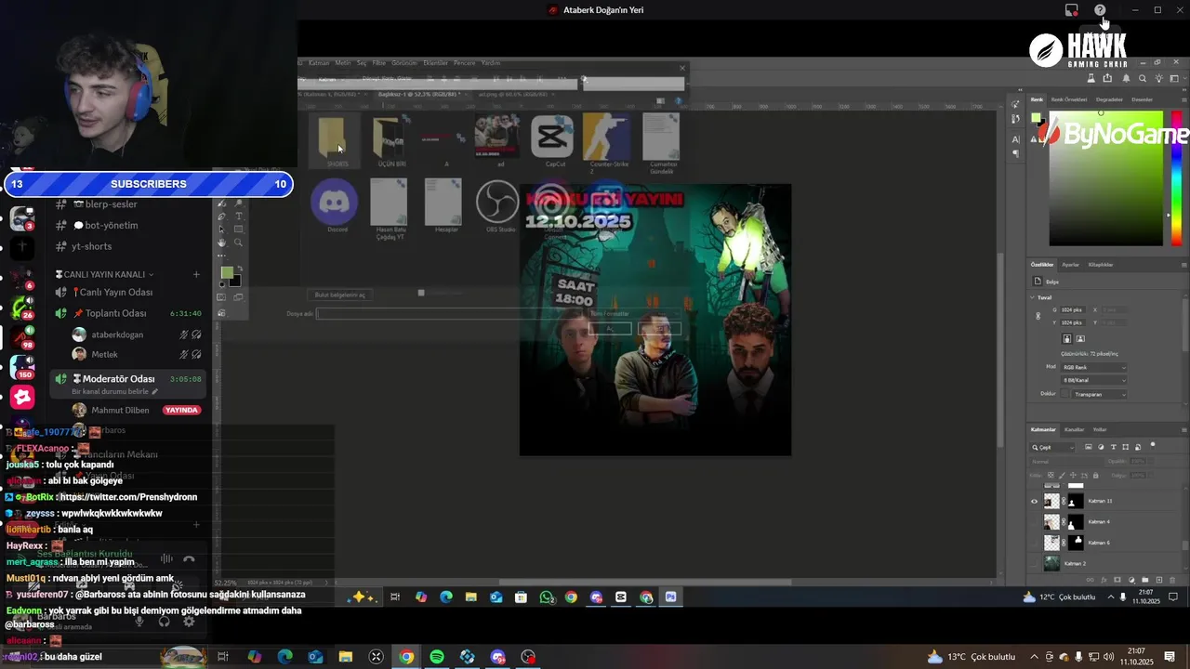This screenshot has width=1190, height=669.
Task: Open the notifications bell in Photoshop
Action: (x=1126, y=78)
